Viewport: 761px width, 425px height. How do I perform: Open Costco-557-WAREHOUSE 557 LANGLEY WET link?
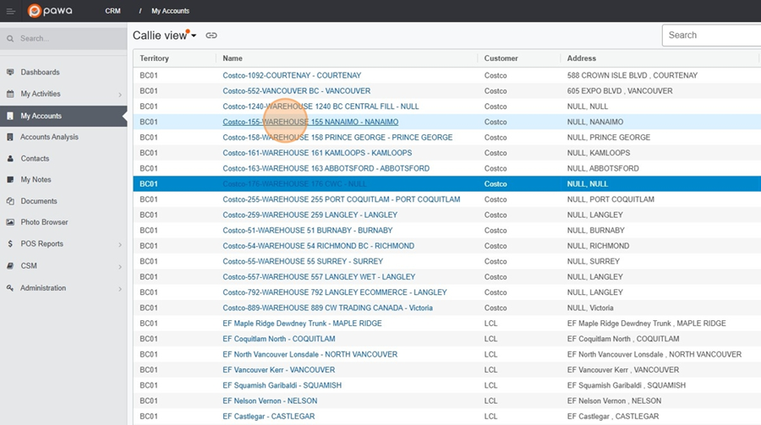pyautogui.click(x=319, y=277)
